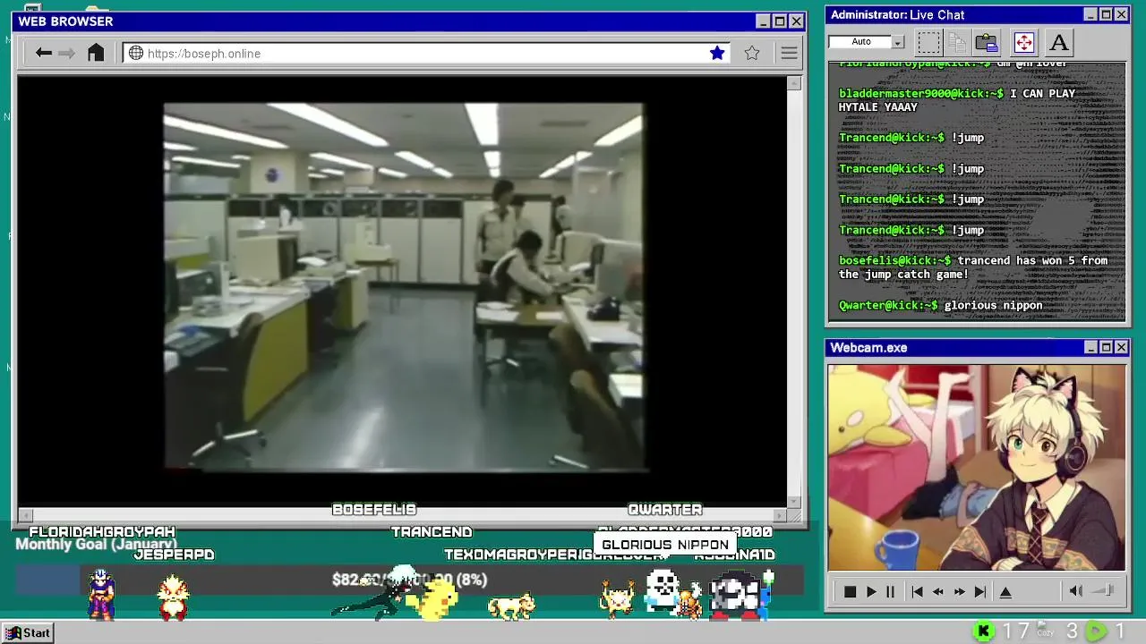Click the browser vertical scrollbar up arrow
The width and height of the screenshot is (1146, 644).
794,83
